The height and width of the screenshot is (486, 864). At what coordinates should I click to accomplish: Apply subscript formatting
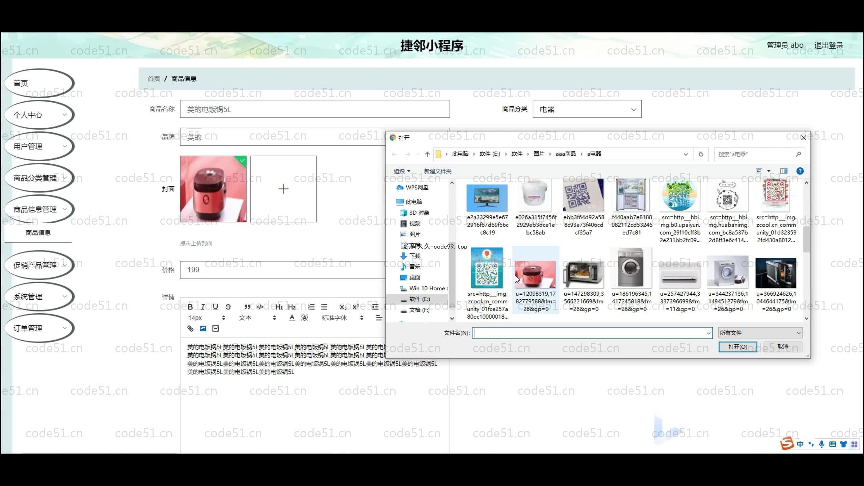[343, 307]
